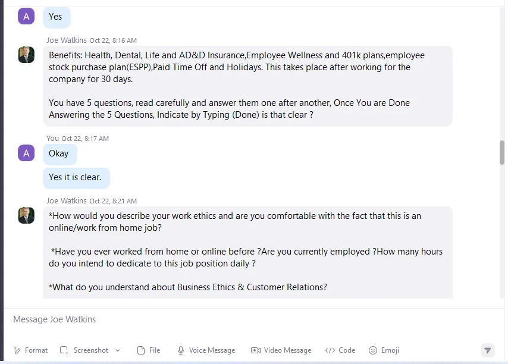Insert a Code snippet
Screen dimensions: 508x364
(x=340, y=350)
